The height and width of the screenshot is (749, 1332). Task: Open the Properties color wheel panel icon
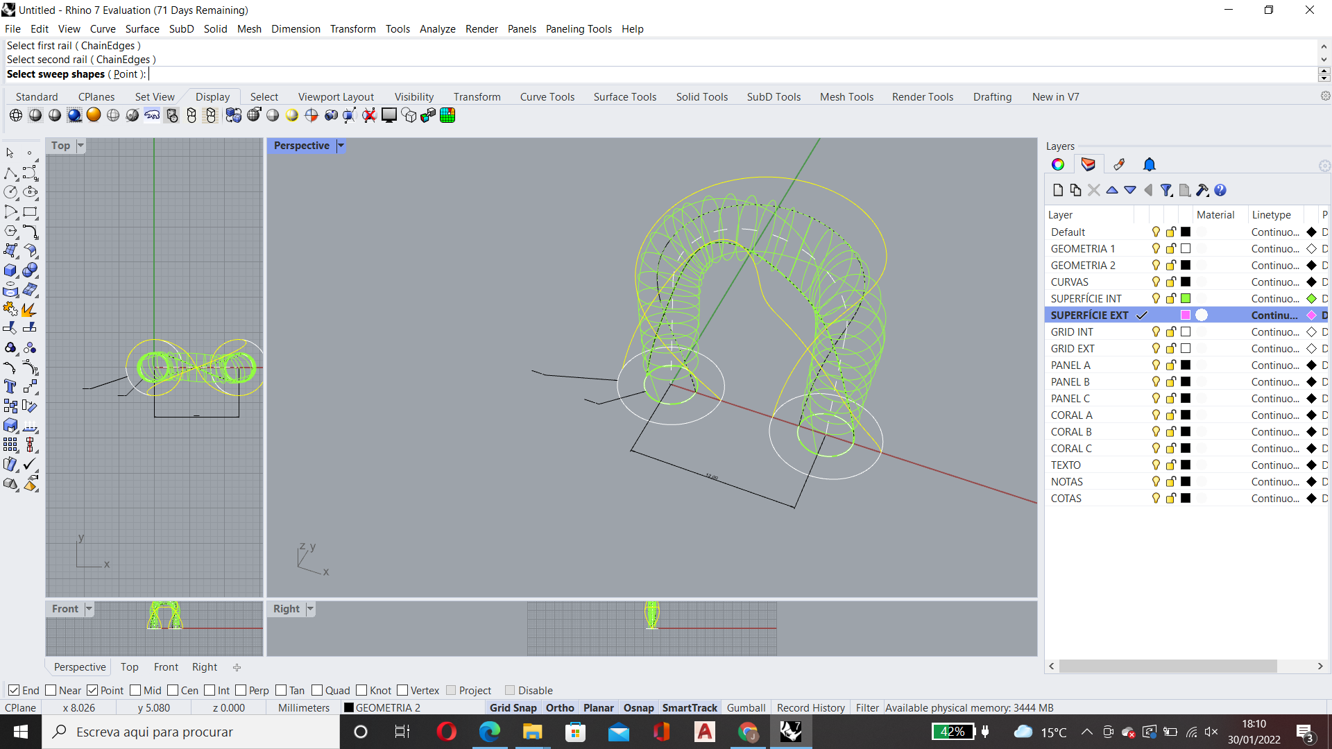pos(1057,164)
